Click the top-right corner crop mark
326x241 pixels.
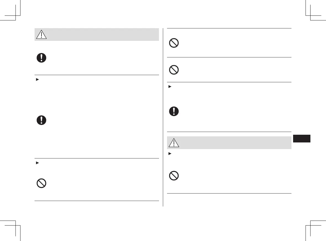311,15
